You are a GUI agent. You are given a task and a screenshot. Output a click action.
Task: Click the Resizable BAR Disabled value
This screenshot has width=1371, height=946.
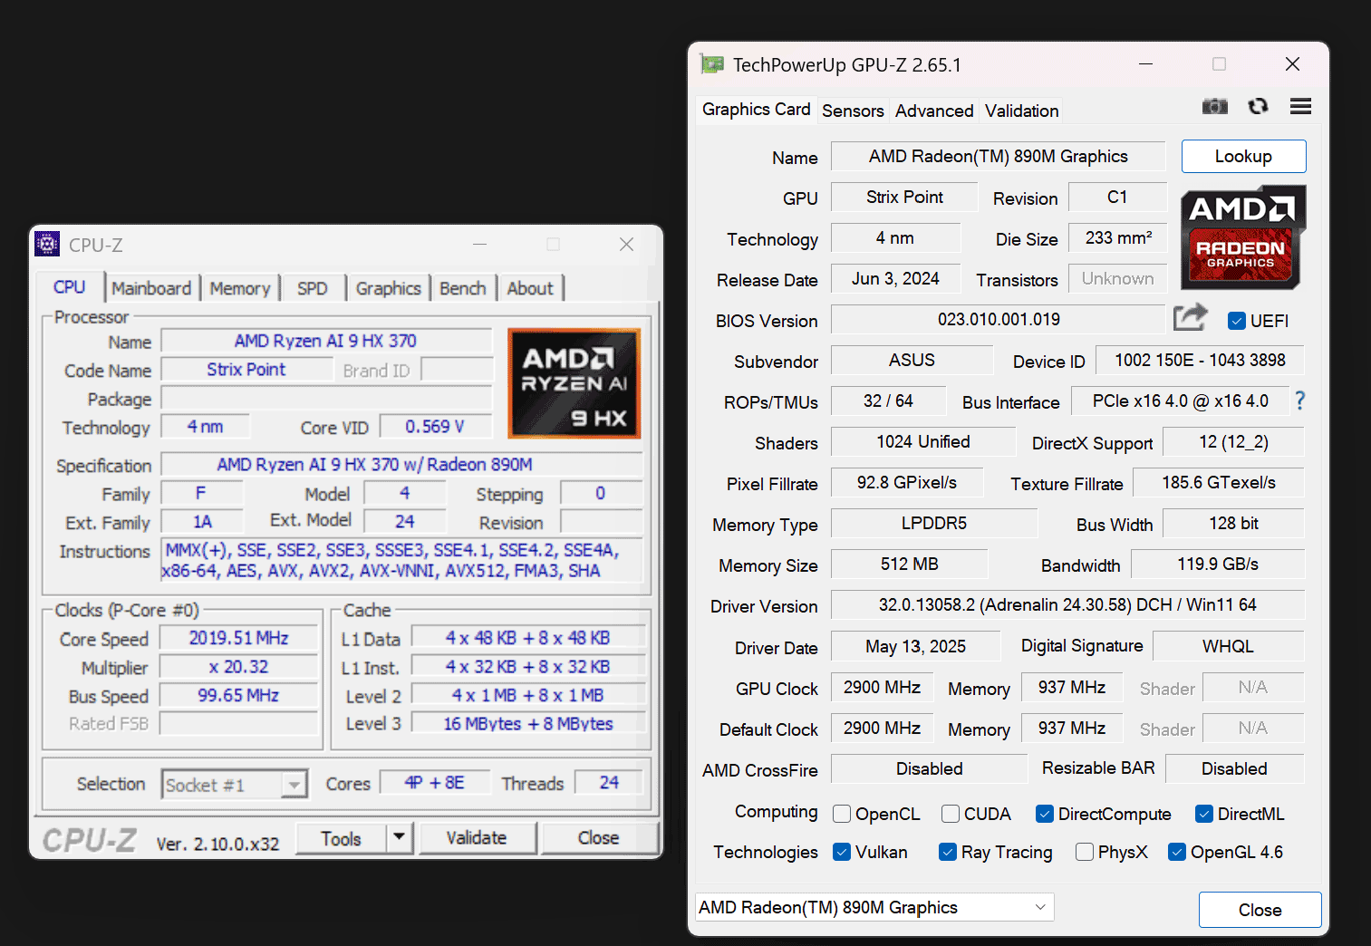pyautogui.click(x=1234, y=768)
